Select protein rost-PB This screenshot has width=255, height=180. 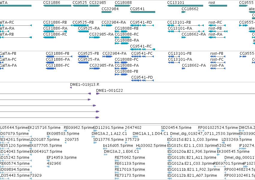[x=218, y=57]
